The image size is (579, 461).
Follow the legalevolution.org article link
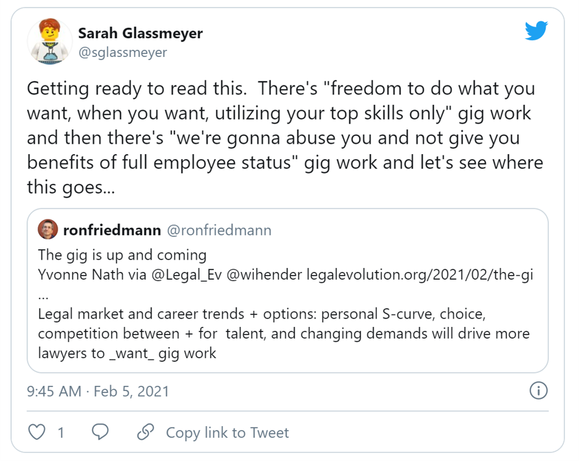pyautogui.click(x=420, y=275)
